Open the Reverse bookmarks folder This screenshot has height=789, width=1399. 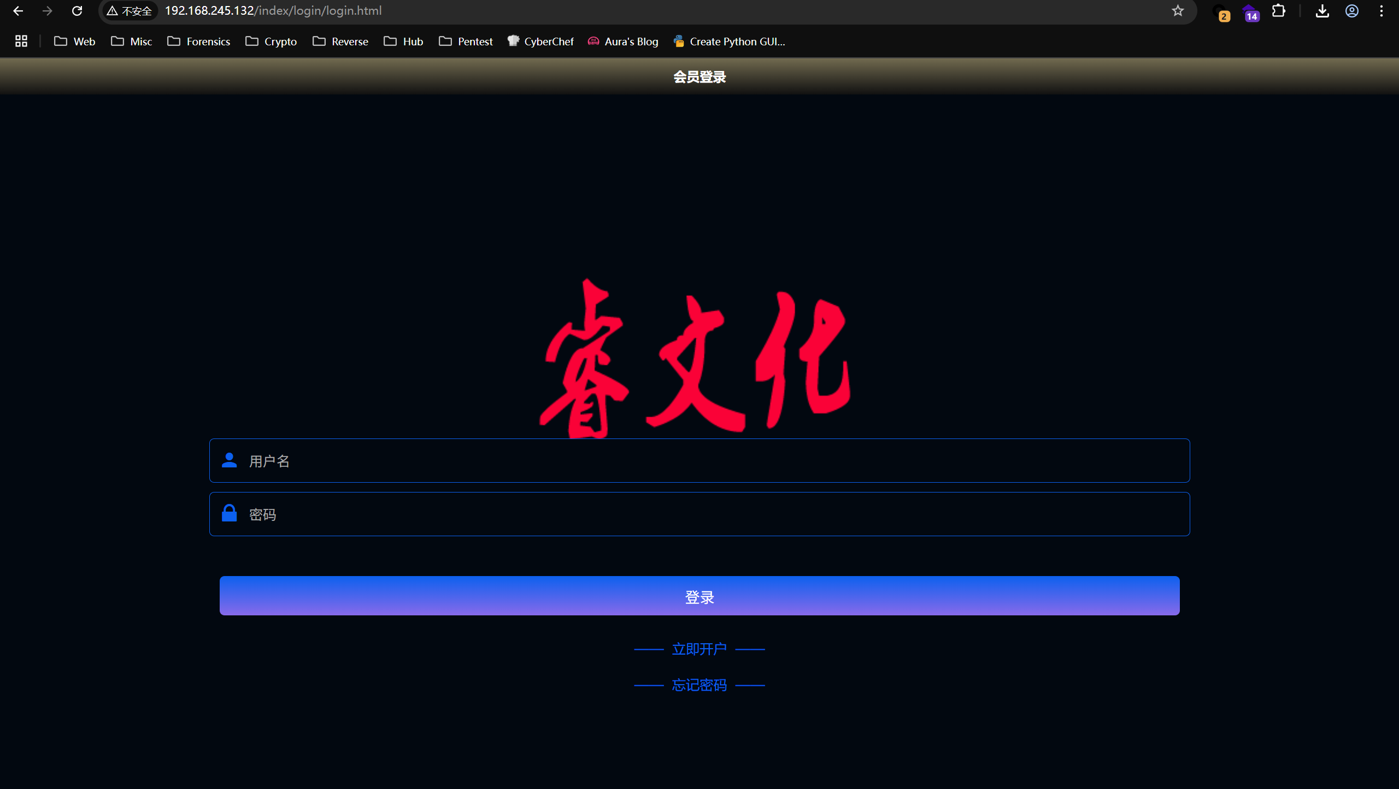point(340,41)
